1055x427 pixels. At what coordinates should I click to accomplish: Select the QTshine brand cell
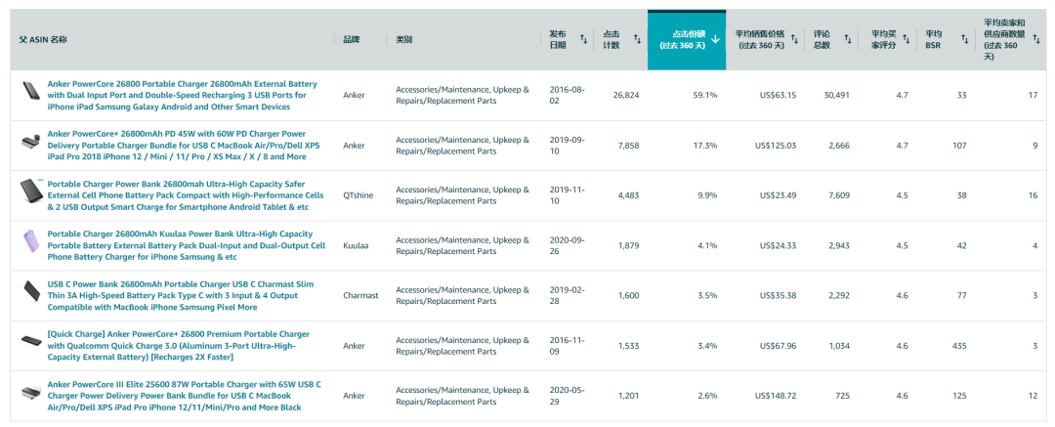(358, 195)
